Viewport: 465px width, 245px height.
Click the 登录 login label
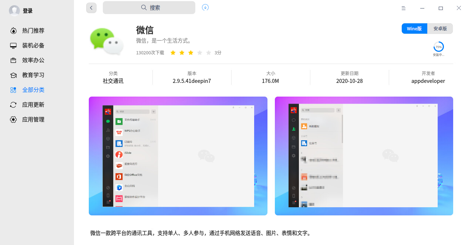28,11
